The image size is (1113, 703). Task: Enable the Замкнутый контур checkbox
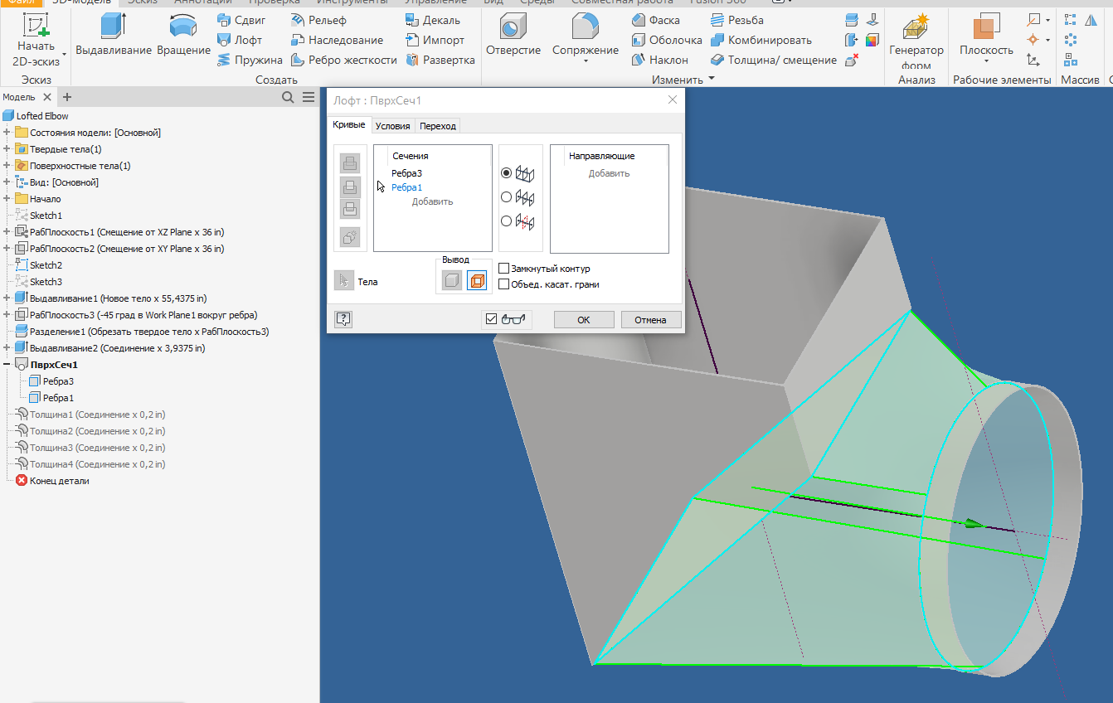(x=504, y=268)
